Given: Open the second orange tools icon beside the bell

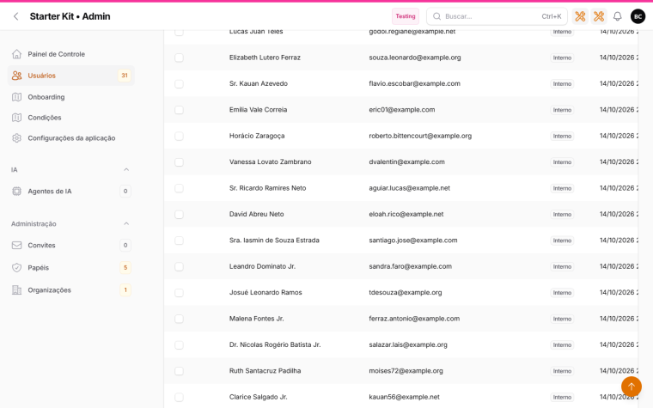Looking at the screenshot, I should [599, 16].
